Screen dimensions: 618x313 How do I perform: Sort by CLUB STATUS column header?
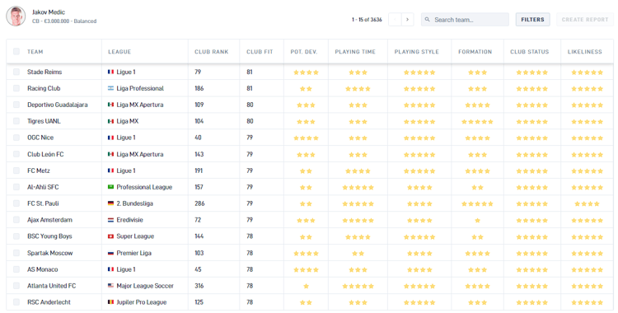tap(529, 52)
